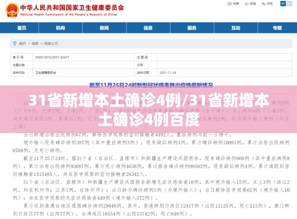Image resolution: width=297 pixels, height=219 pixels.
Task: Select the index number 000013610/2021-02417
Action: [52, 57]
